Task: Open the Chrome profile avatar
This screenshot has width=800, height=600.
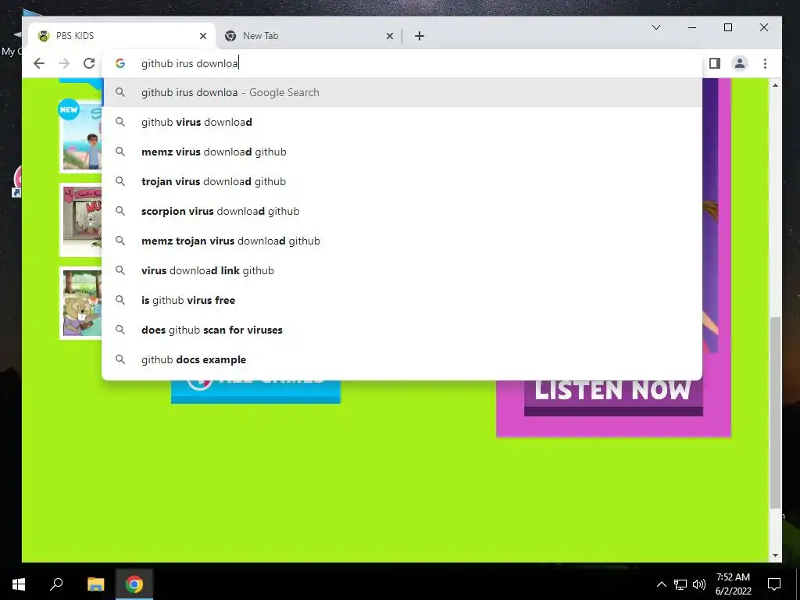Action: [x=739, y=63]
